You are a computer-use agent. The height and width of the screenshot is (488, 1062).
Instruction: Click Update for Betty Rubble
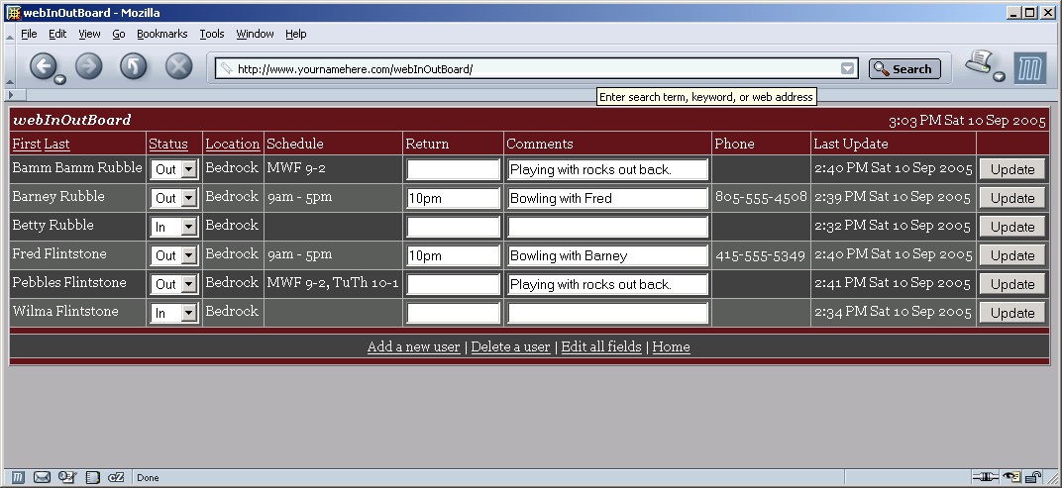coord(1011,227)
